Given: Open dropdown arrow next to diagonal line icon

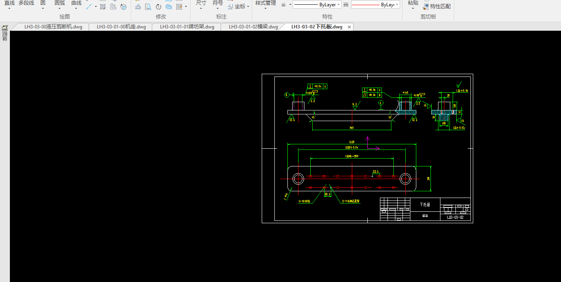Looking at the screenshot, I should click(96, 6).
